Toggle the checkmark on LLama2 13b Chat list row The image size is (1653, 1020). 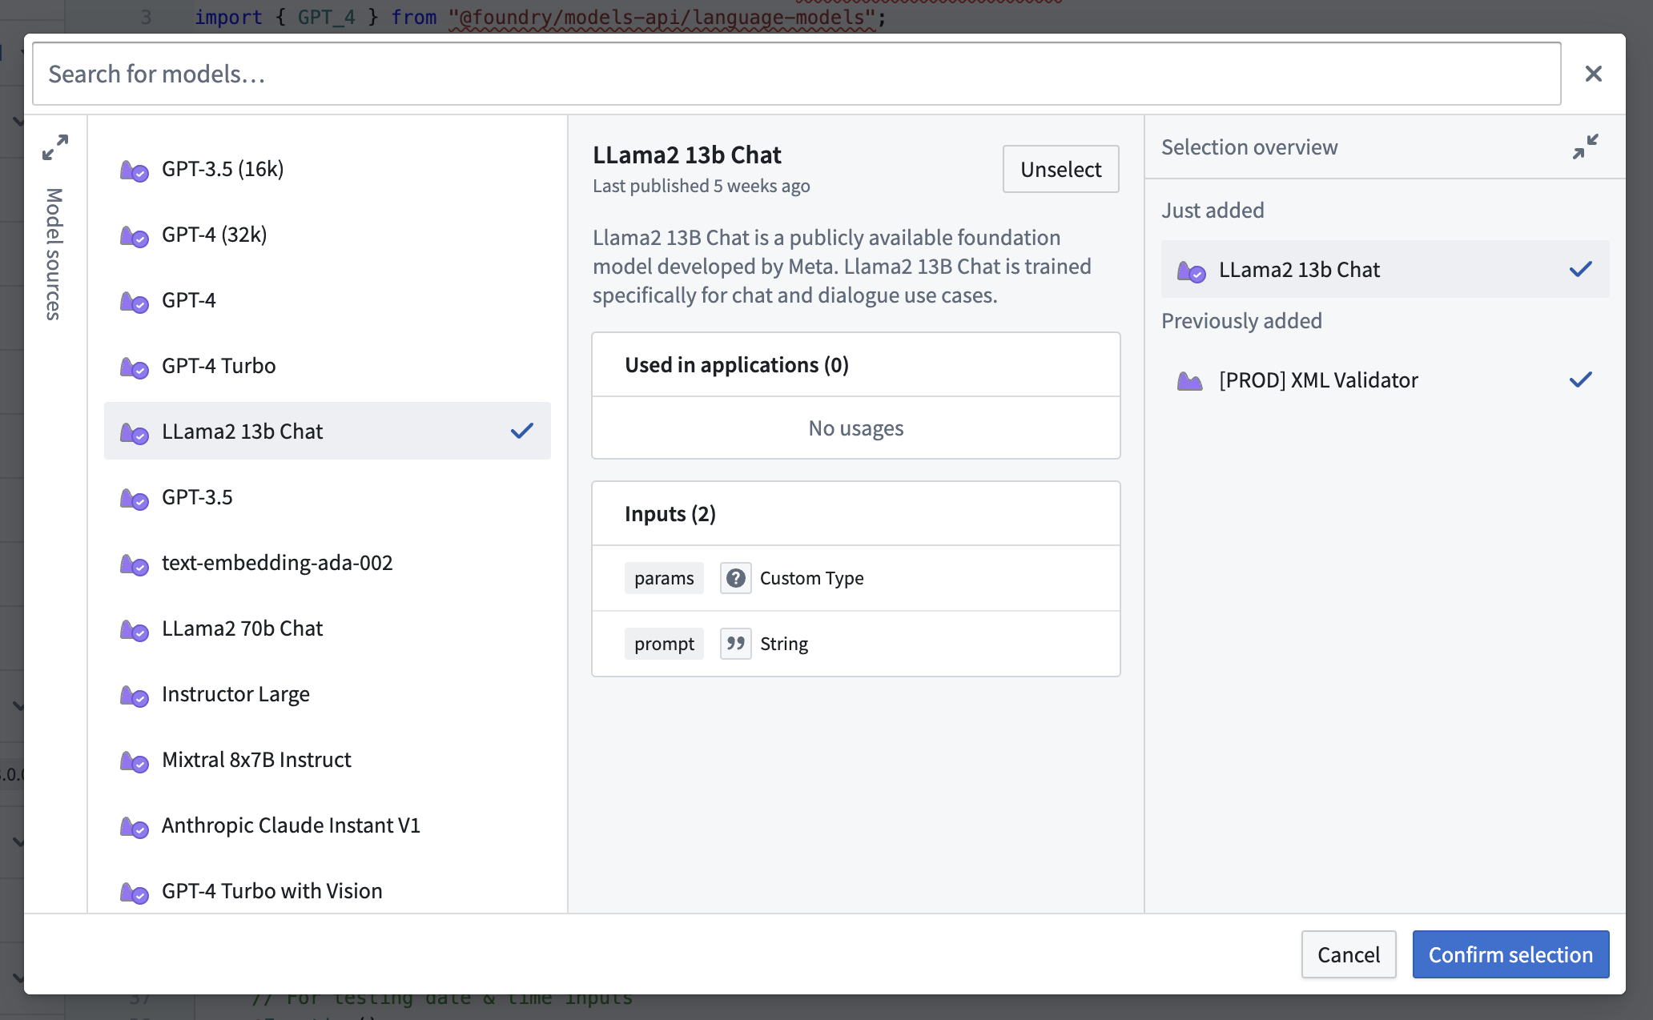pos(522,431)
